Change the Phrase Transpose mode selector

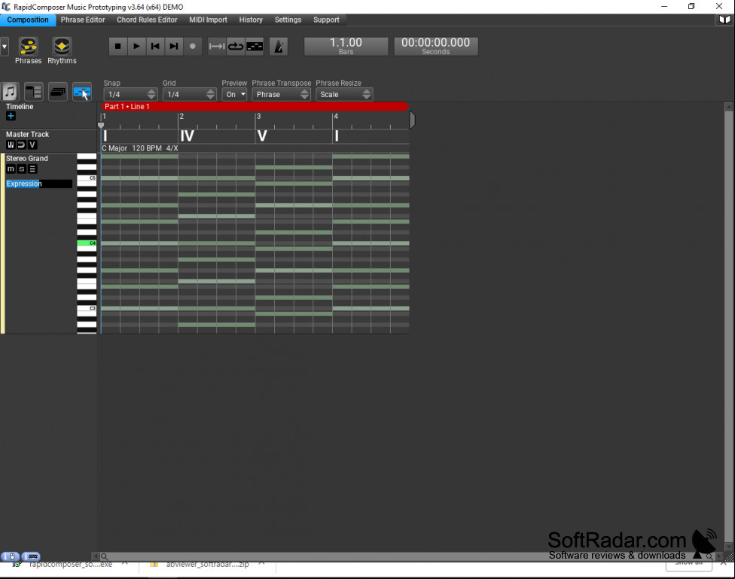tap(281, 94)
